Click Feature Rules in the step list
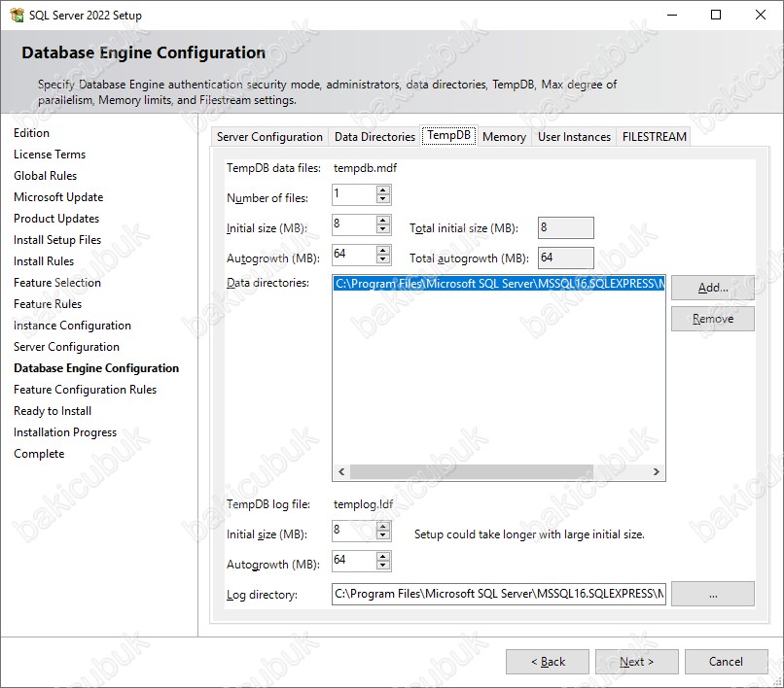This screenshot has height=688, width=784. pos(48,304)
